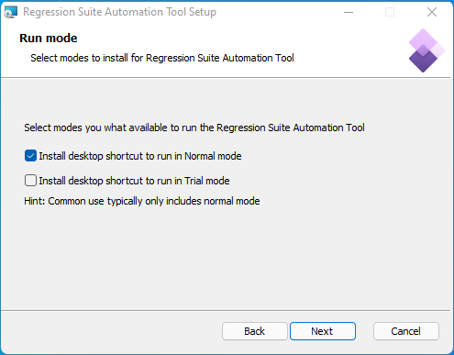Minimize the setup window
The width and height of the screenshot is (454, 355).
(x=349, y=12)
